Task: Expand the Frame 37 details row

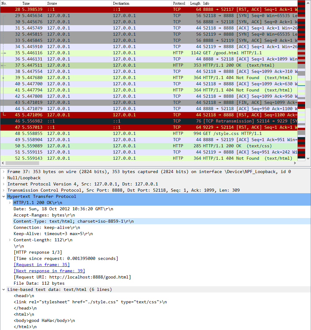Action: [x=4, y=172]
